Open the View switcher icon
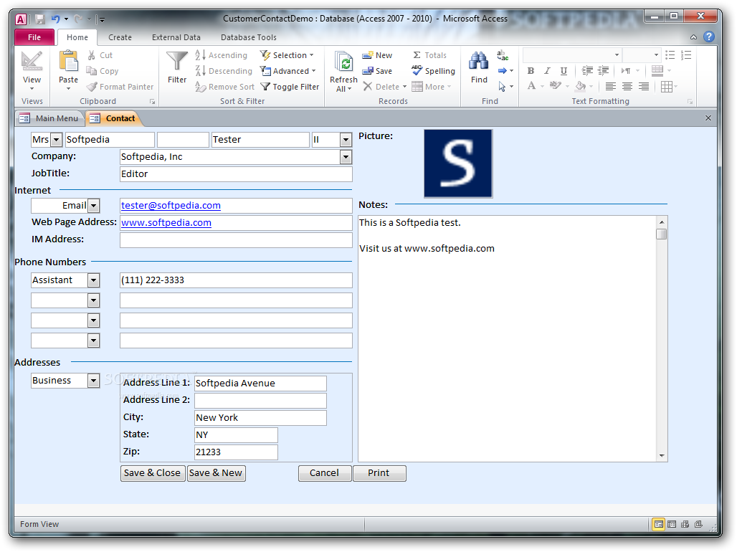The height and width of the screenshot is (552, 737). (32, 61)
